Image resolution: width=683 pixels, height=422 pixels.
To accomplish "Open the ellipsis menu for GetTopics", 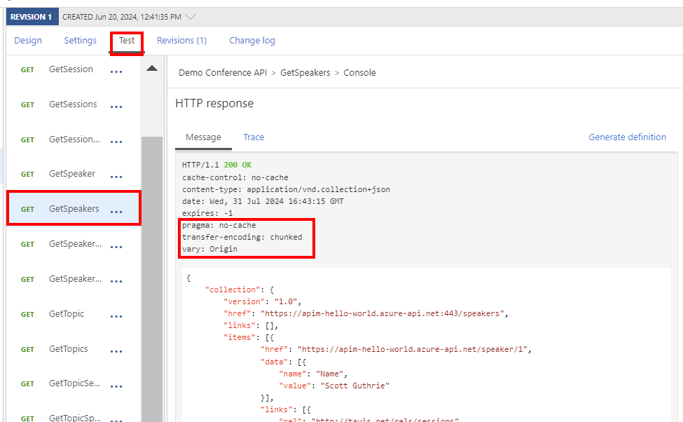I will (116, 351).
